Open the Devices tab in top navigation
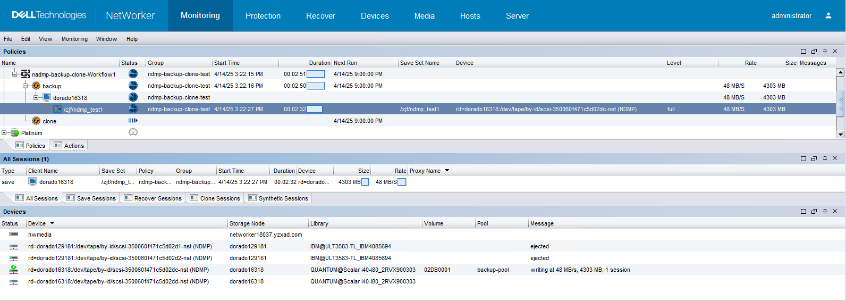Image resolution: width=846 pixels, height=301 pixels. pos(375,16)
